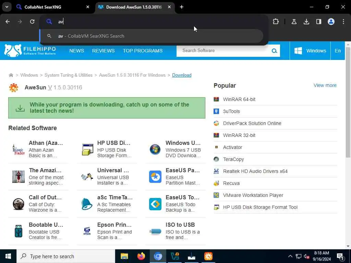Open System Tuning & Utilities breadcrumb
The width and height of the screenshot is (351, 263).
pyautogui.click(x=68, y=75)
